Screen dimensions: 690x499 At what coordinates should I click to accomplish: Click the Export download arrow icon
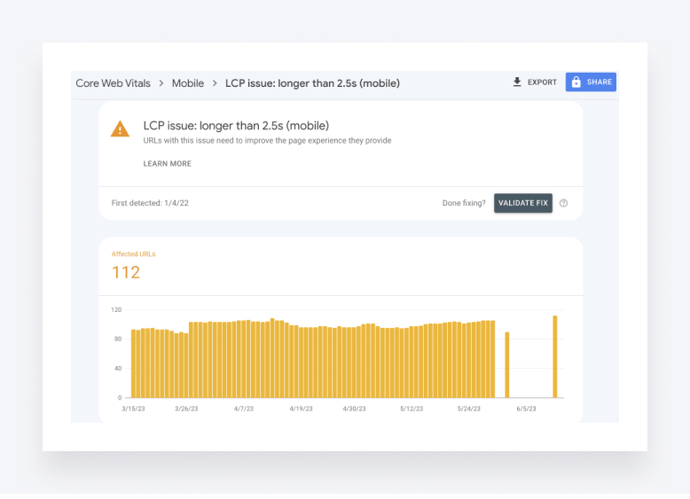[x=517, y=82]
